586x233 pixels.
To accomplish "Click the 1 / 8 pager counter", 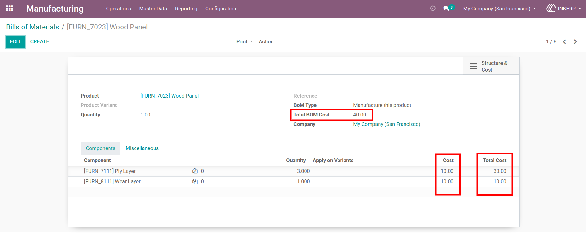I will point(551,41).
